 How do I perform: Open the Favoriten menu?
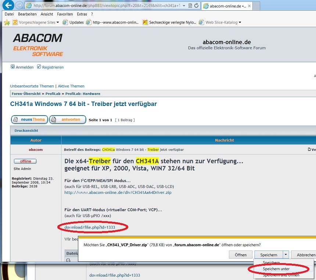tap(65, 14)
